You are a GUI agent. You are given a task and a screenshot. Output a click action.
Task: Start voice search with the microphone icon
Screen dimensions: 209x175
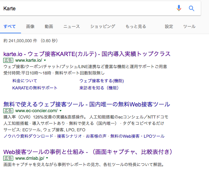179,8
